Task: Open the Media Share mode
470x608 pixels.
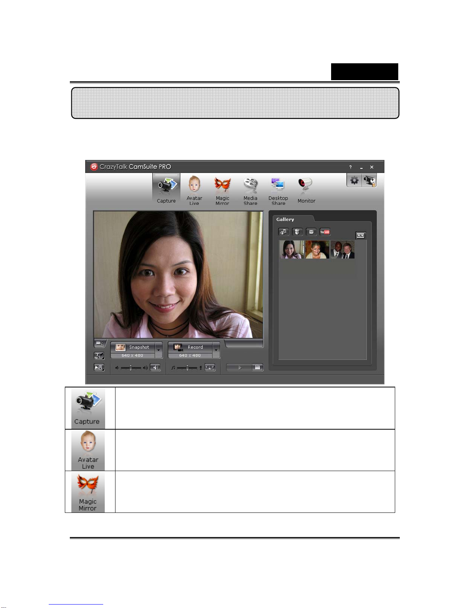Action: [x=250, y=191]
